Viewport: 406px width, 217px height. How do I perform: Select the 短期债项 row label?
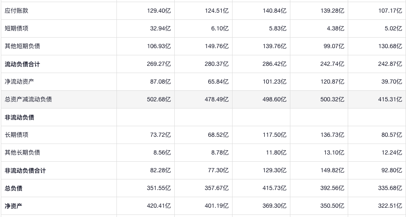tap(16, 28)
